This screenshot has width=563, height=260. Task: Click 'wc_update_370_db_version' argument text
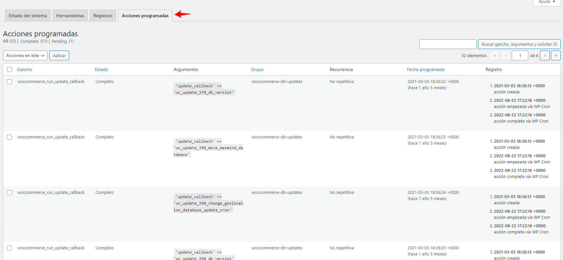point(205,92)
